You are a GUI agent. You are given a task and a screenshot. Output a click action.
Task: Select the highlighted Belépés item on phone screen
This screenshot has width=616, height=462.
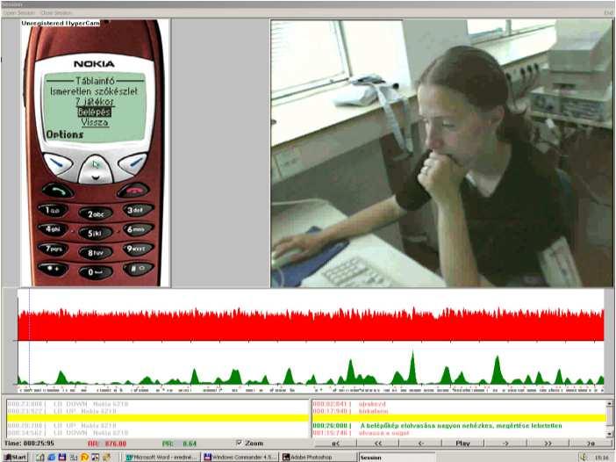tap(94, 112)
